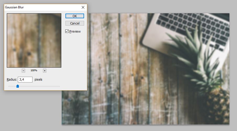Zoom out the preview with minus icon
Image resolution: width=237 pixels, height=131 pixels.
click(23, 70)
